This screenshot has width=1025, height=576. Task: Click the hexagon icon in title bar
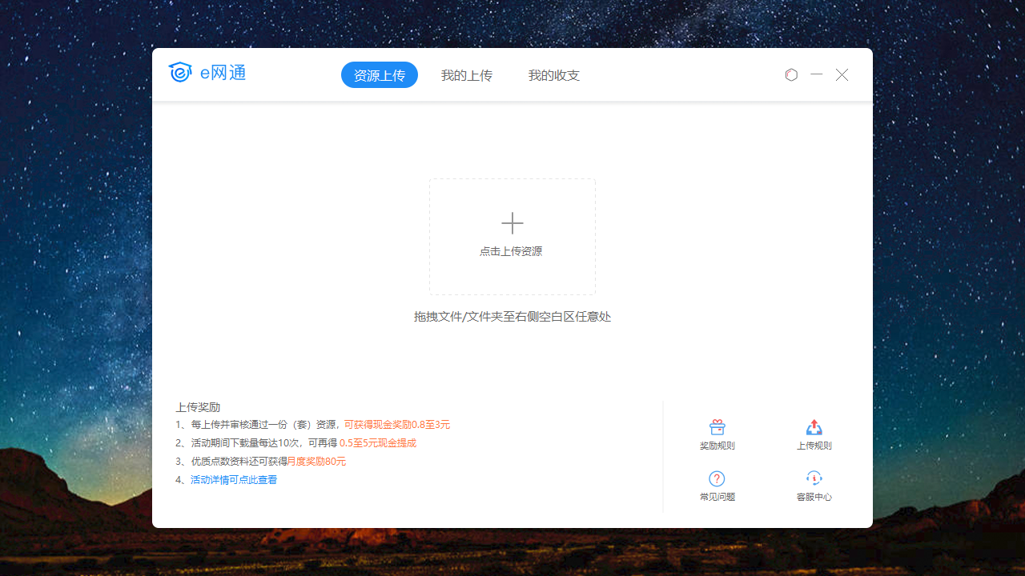[x=791, y=74]
